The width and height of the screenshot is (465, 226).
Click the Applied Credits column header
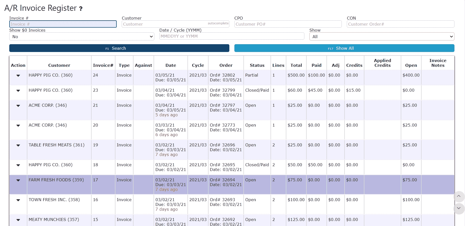coord(382,63)
